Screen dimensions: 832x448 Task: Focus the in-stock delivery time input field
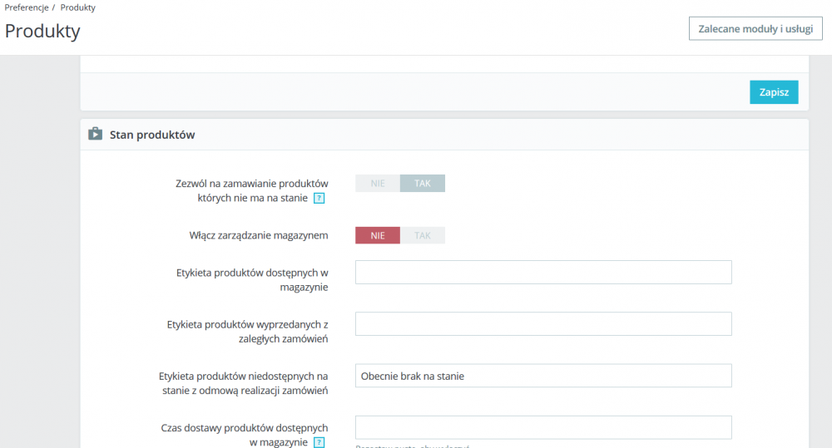pos(543,427)
